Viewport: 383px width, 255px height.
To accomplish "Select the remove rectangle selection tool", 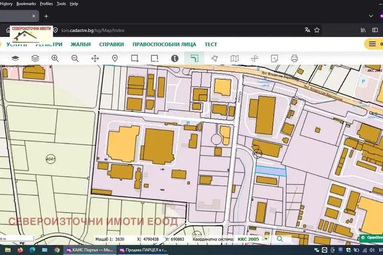I will click(x=155, y=58).
